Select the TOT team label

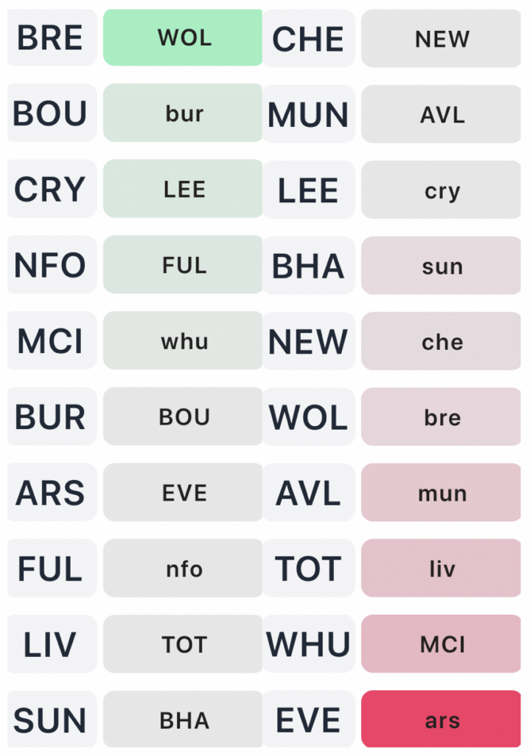pos(308,568)
